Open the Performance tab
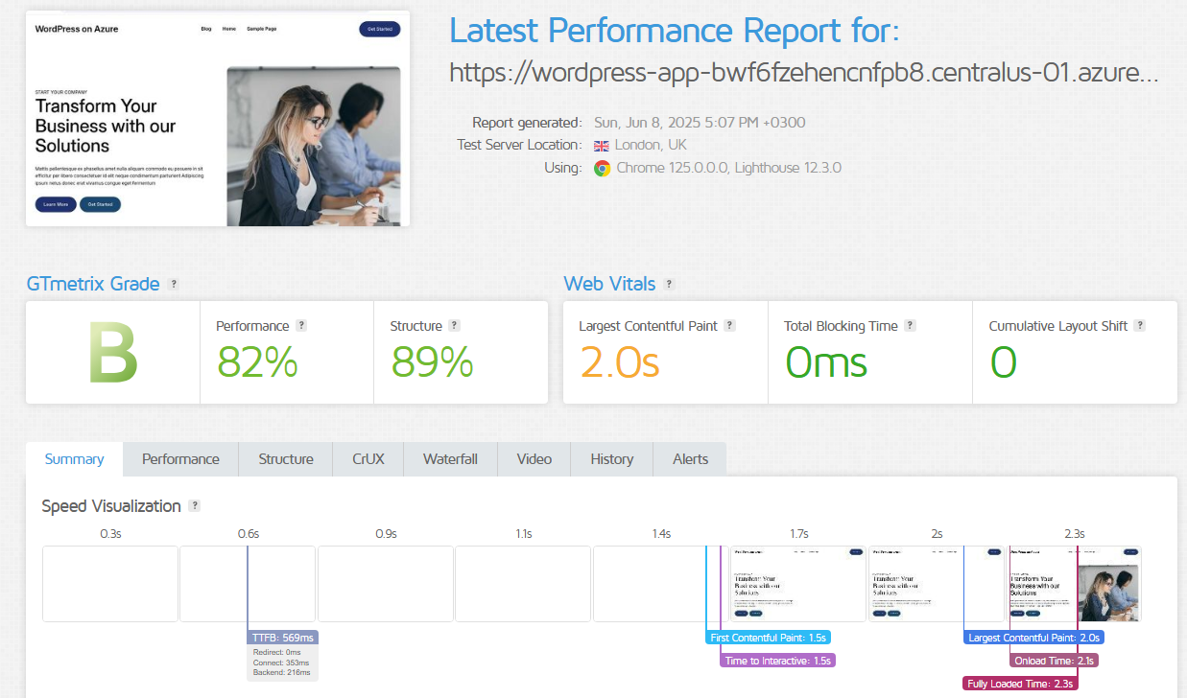The height and width of the screenshot is (698, 1187). pos(180,459)
